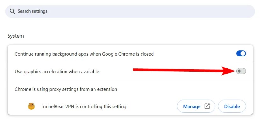Click the gray knob of graphics toggle
The height and width of the screenshot is (130, 260).
(239, 71)
